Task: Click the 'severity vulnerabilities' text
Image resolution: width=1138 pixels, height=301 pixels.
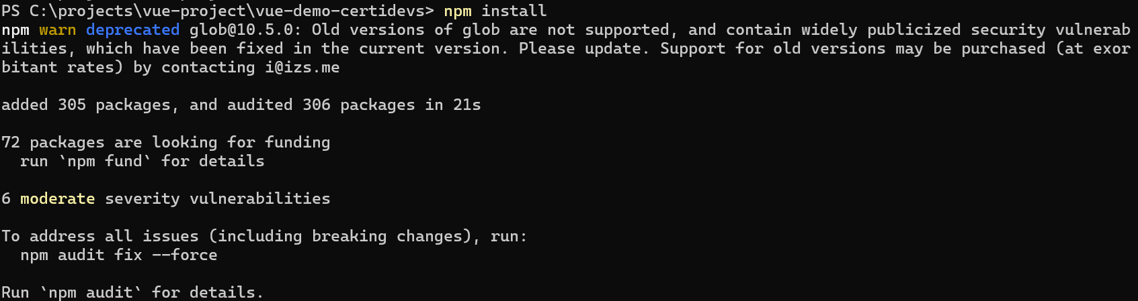Action: coord(218,199)
